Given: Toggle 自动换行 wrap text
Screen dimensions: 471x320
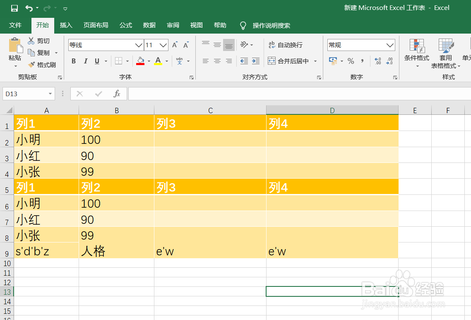Looking at the screenshot, I should pyautogui.click(x=285, y=45).
